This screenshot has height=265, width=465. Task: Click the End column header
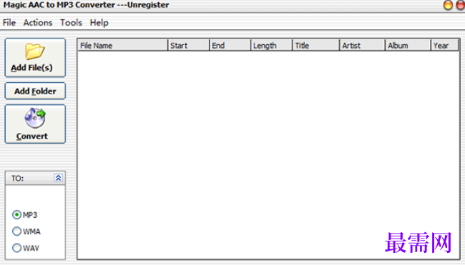coord(230,45)
